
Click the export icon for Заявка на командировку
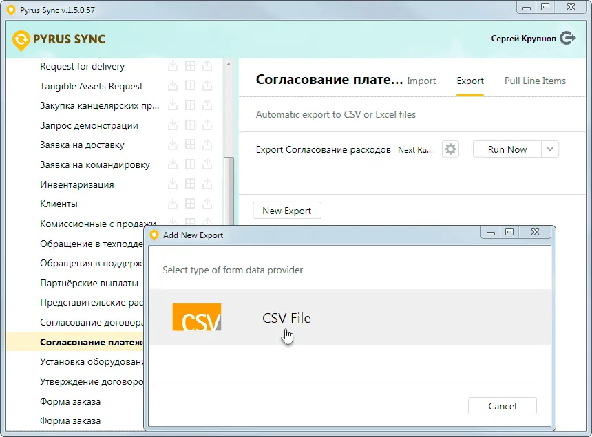207,164
